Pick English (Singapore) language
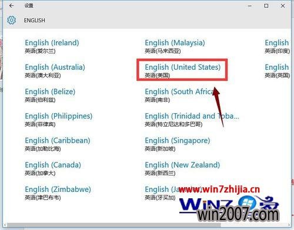 pyautogui.click(x=178, y=144)
